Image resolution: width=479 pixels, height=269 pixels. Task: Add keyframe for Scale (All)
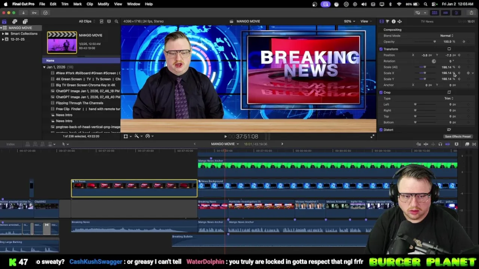459,67
